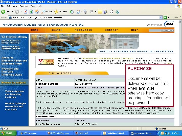This screenshot has height=136, width=182.
Task: Click the Messenger person toolbar icon
Action: pyautogui.click(x=111, y=12)
